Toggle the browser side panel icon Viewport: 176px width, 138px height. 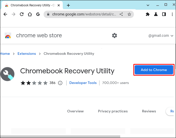tap(164, 14)
